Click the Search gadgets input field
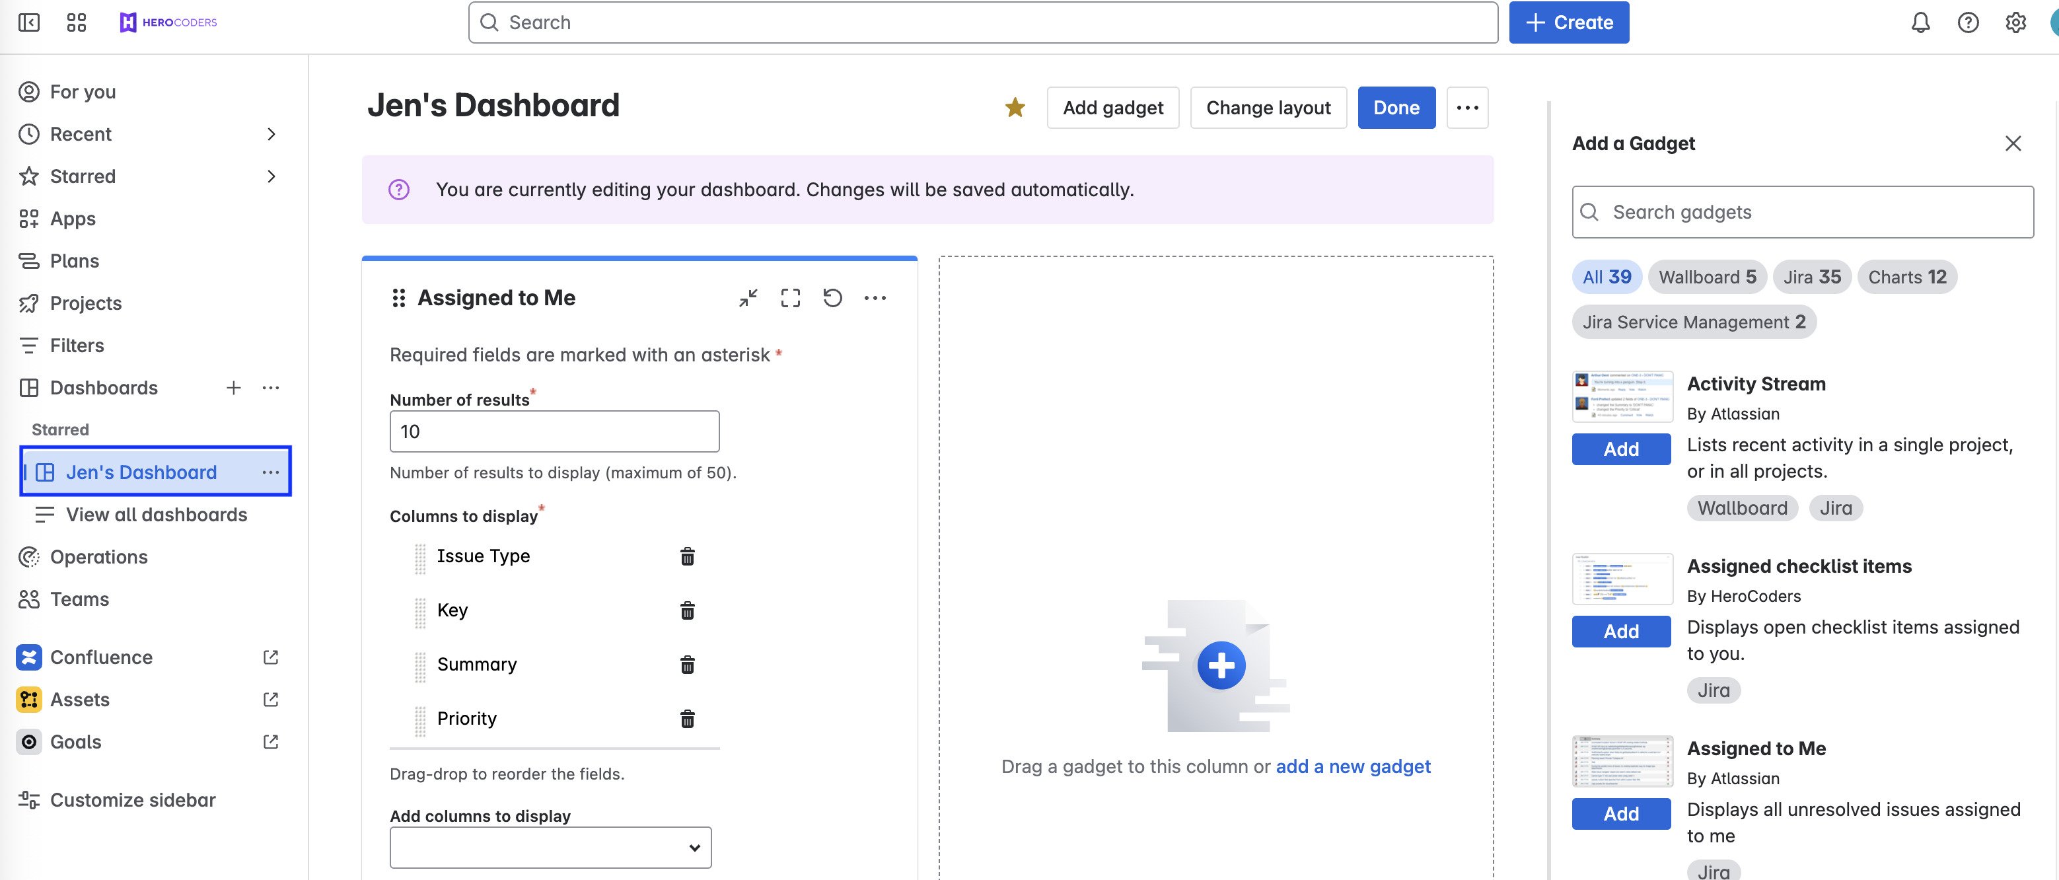The image size is (2059, 880). coord(1803,212)
